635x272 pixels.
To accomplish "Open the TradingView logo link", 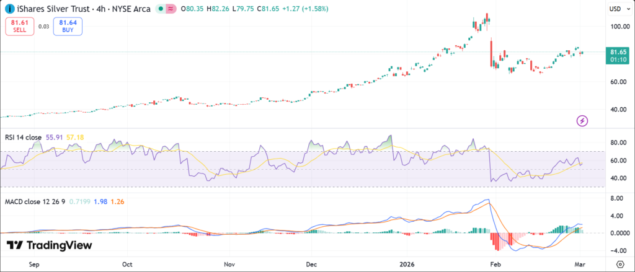I will [50, 245].
